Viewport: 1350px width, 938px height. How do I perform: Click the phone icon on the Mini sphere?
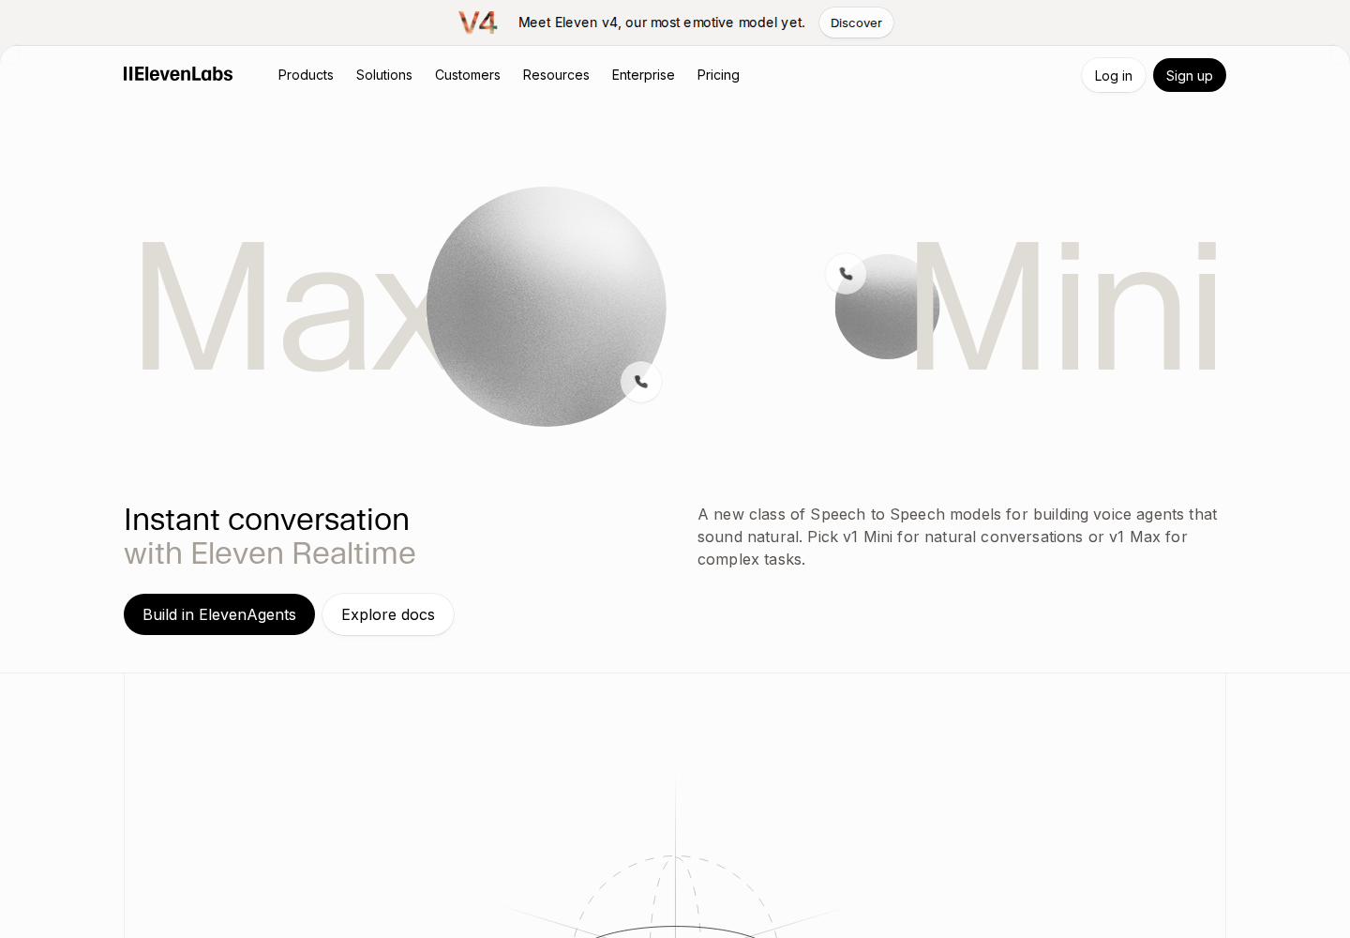tap(846, 274)
